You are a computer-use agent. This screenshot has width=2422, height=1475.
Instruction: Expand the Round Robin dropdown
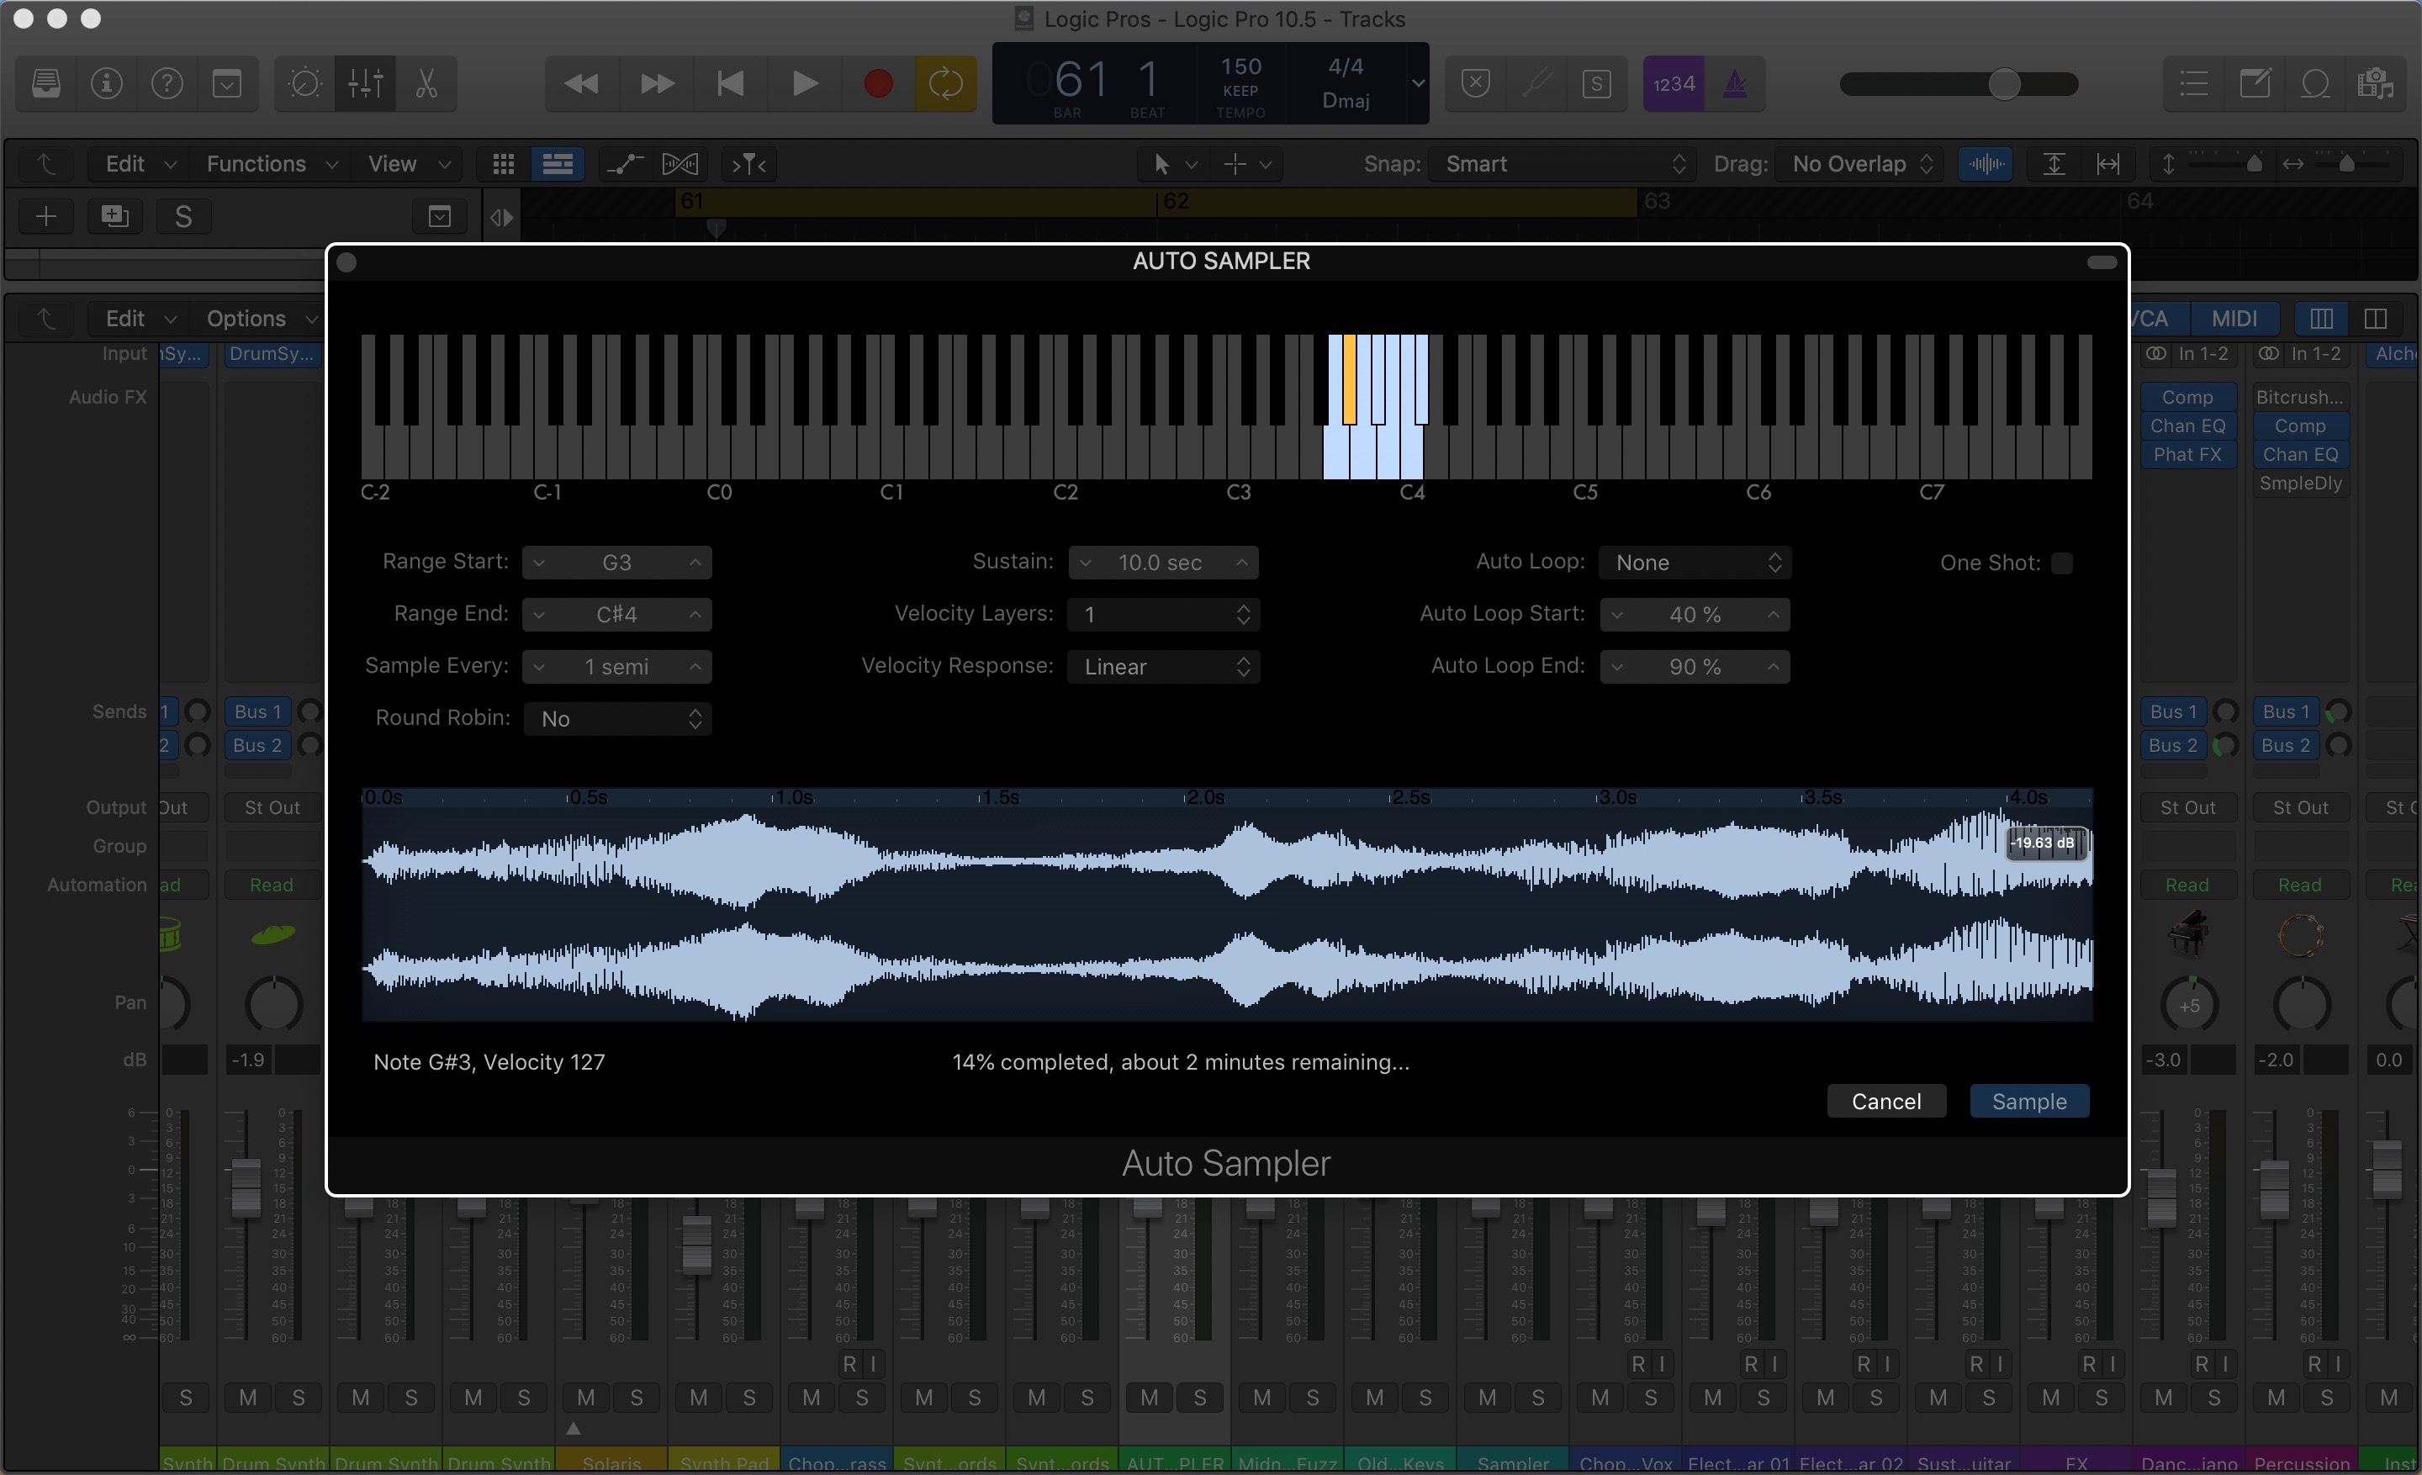pyautogui.click(x=617, y=718)
